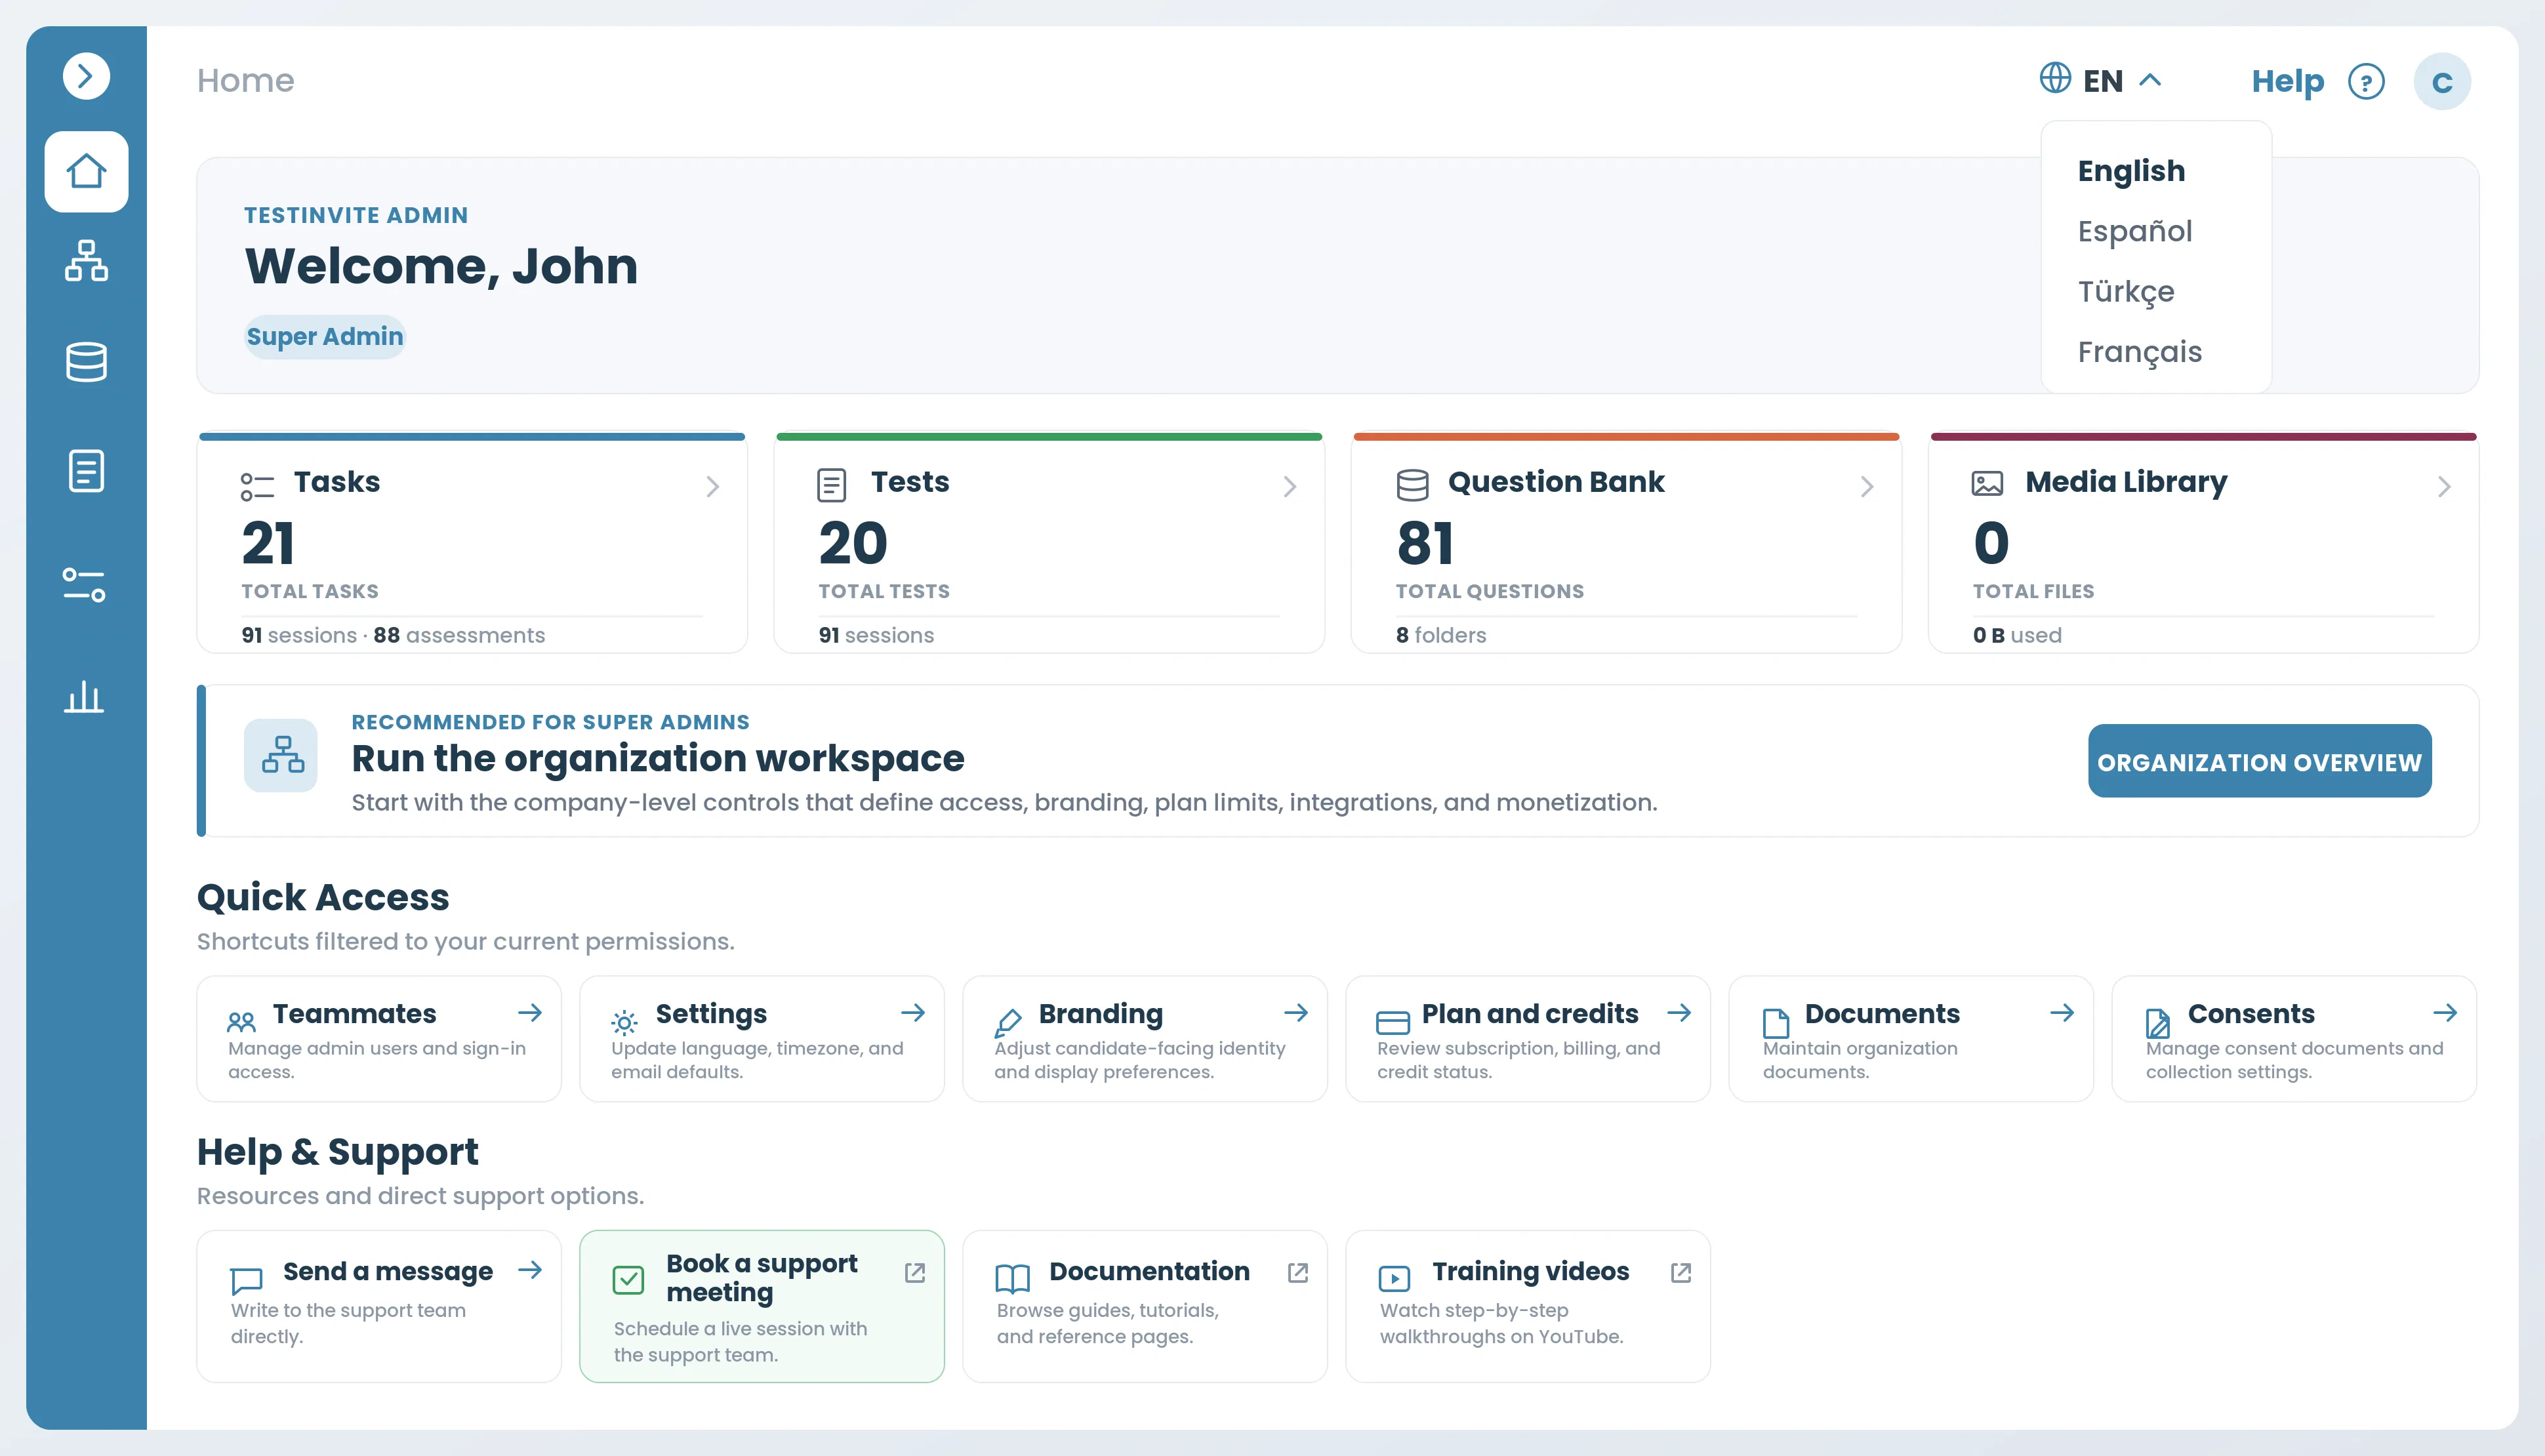Click the globe language icon
The image size is (2545, 1456).
(x=2055, y=78)
